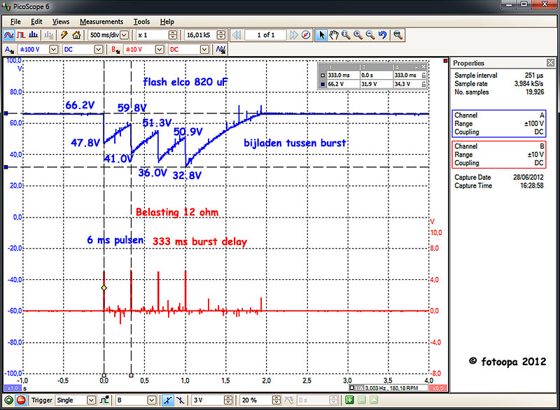Viewport: 560px width, 410px height.
Task: Click the time ruler handle at 0.0
Action: [x=104, y=376]
